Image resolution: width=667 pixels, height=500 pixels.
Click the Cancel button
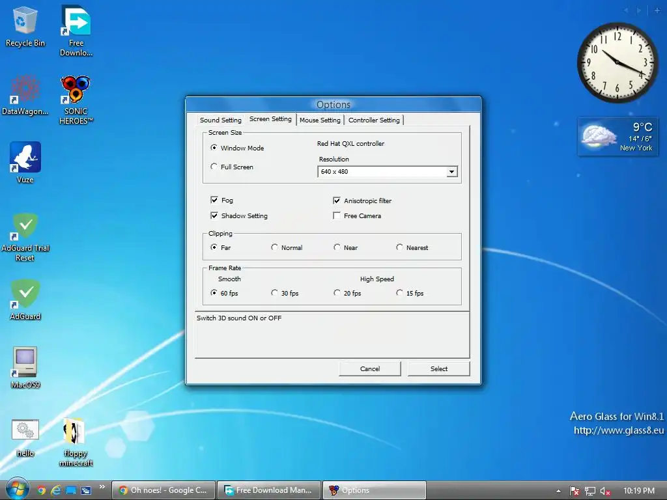coord(370,368)
